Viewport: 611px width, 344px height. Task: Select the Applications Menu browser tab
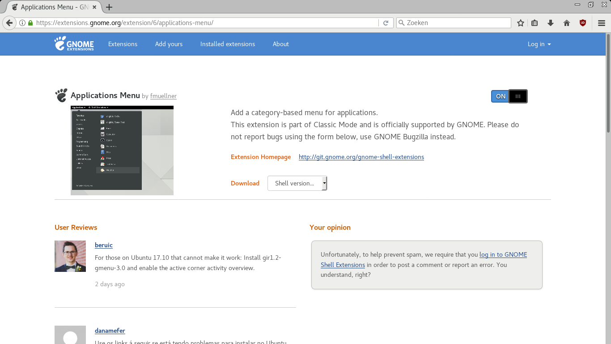click(x=55, y=7)
